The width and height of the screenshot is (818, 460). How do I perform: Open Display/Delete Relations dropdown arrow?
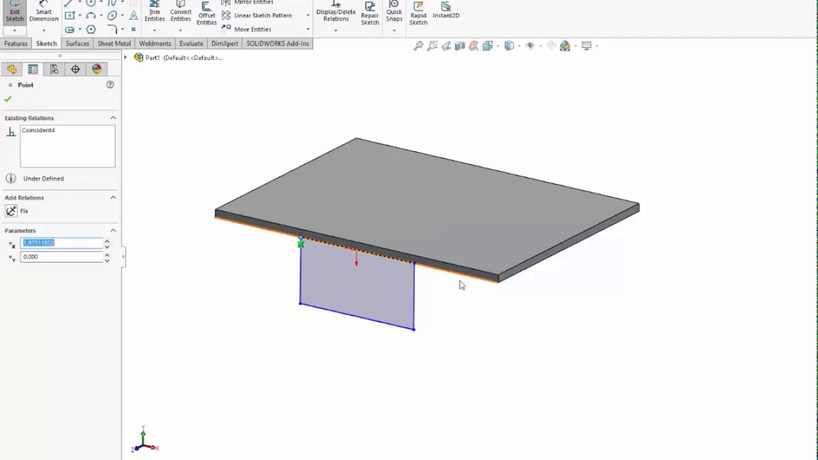tap(336, 30)
